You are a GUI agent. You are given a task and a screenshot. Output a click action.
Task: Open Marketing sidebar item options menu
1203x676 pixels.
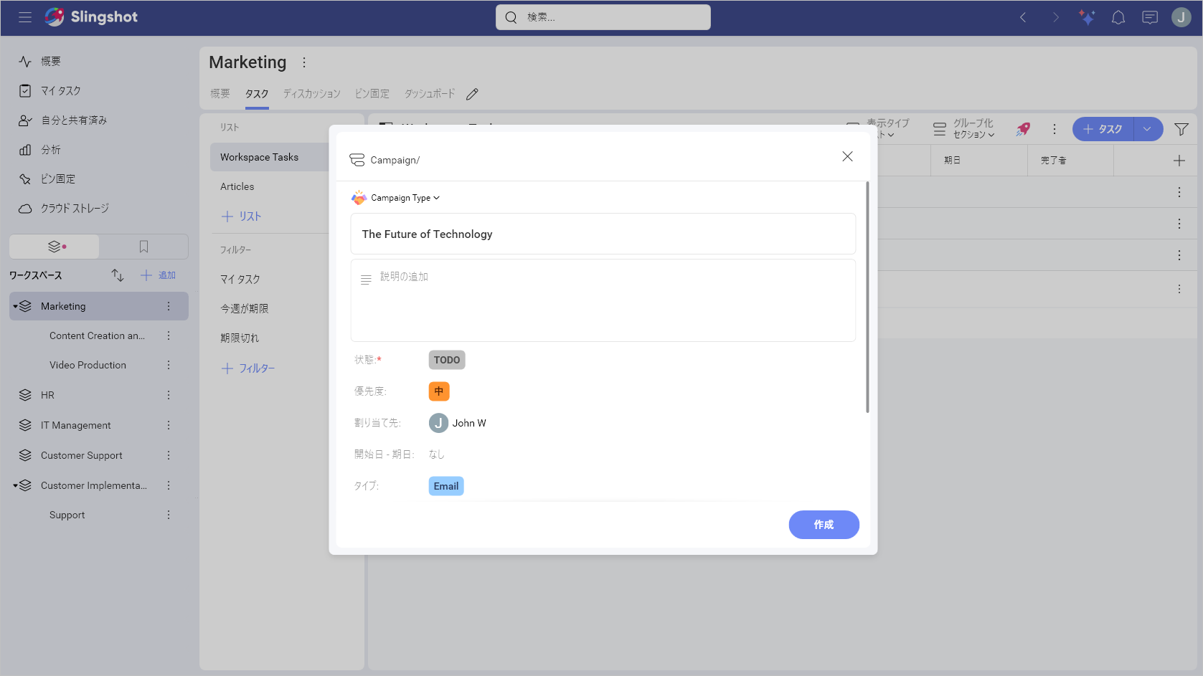point(169,306)
